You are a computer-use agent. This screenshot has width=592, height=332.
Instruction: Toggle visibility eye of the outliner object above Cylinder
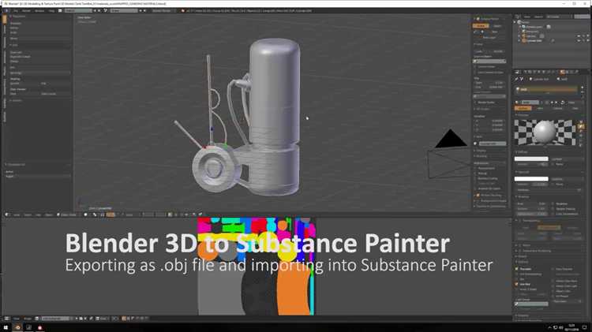pyautogui.click(x=579, y=36)
